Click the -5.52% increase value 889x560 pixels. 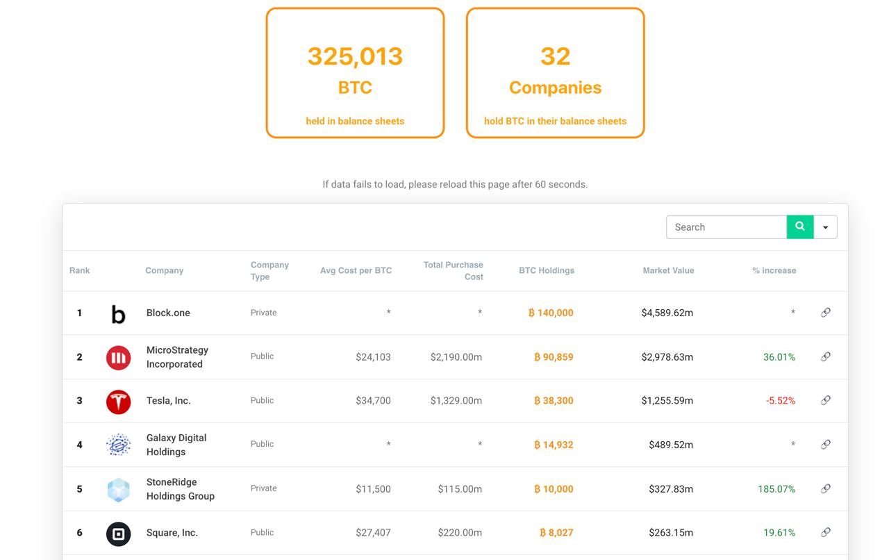(781, 401)
